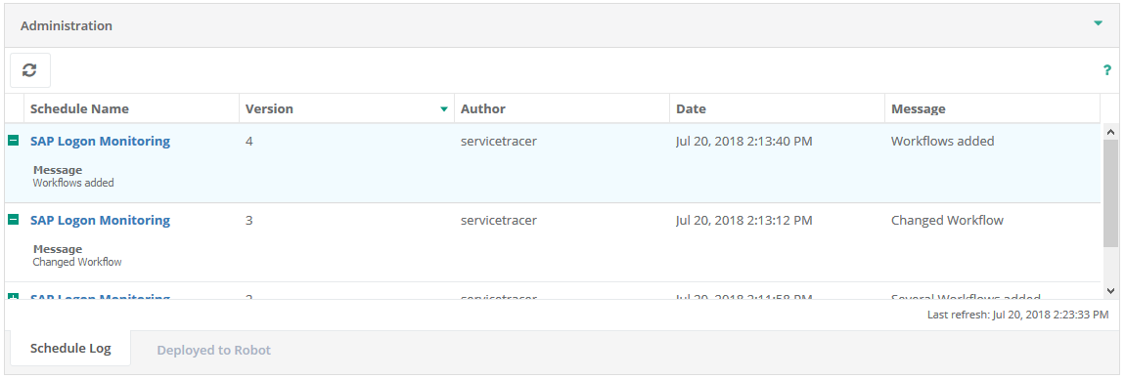Click date Jul 20, 2018 2:13:40 PM
The height and width of the screenshot is (379, 1125).
[744, 141]
